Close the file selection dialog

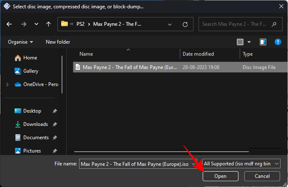281,6
